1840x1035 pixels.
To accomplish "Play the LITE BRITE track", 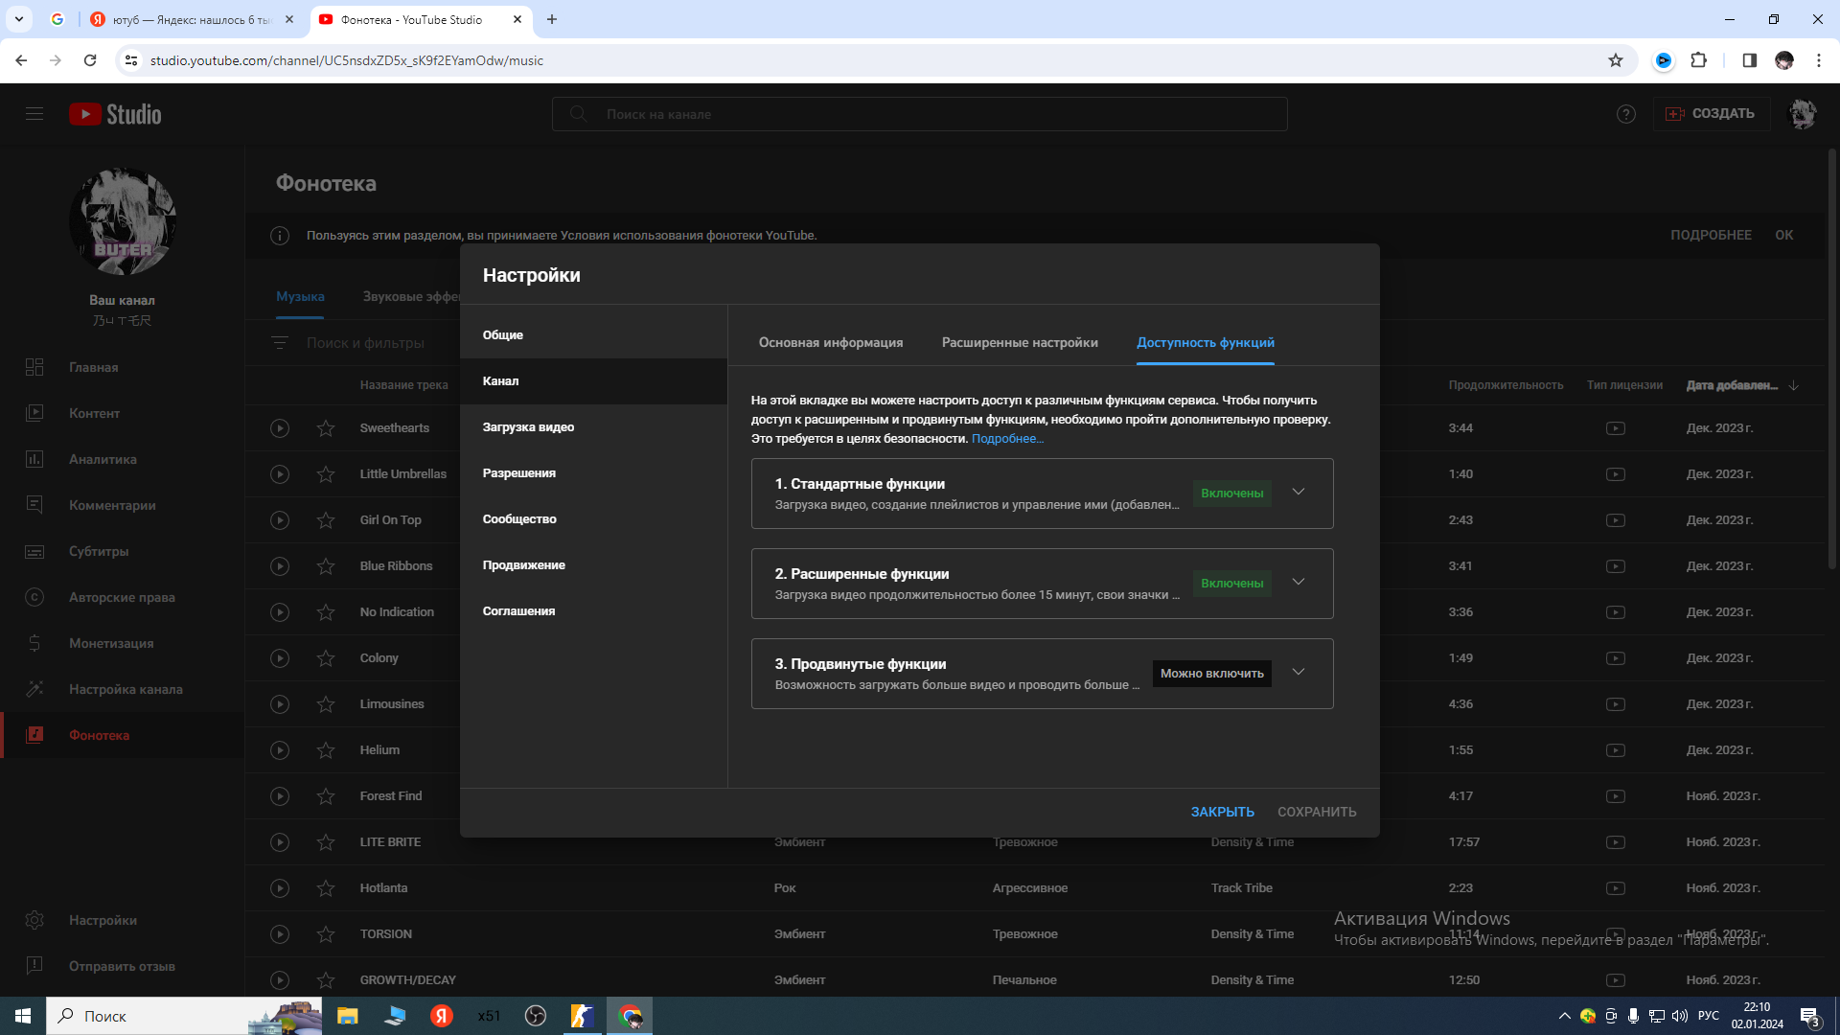I will 280,842.
